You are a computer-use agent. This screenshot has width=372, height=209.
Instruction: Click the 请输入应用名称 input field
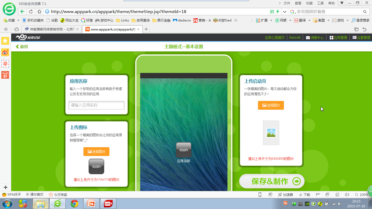96,105
